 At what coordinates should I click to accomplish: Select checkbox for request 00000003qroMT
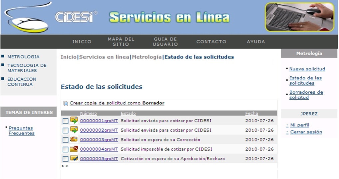[65, 140]
